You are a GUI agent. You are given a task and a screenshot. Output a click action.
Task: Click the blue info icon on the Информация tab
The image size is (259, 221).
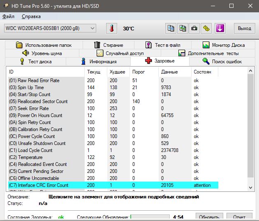tap(83, 61)
